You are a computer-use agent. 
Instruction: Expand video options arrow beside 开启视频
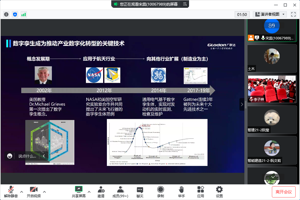click(x=44, y=192)
